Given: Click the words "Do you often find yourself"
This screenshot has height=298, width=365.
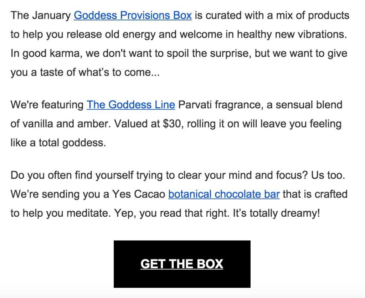Looking at the screenshot, I should (72, 175).
